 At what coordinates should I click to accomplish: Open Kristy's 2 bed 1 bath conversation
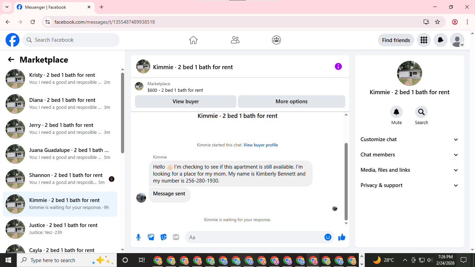60,79
